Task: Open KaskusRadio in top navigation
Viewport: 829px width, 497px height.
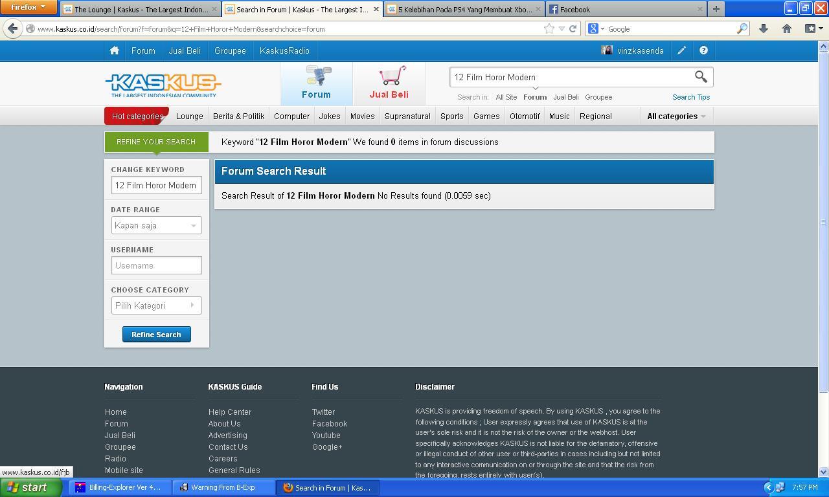Action: 284,50
